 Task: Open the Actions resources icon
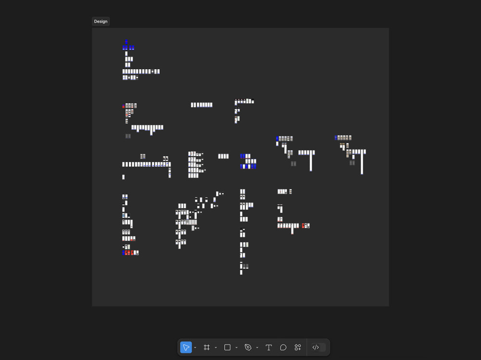tap(298, 347)
